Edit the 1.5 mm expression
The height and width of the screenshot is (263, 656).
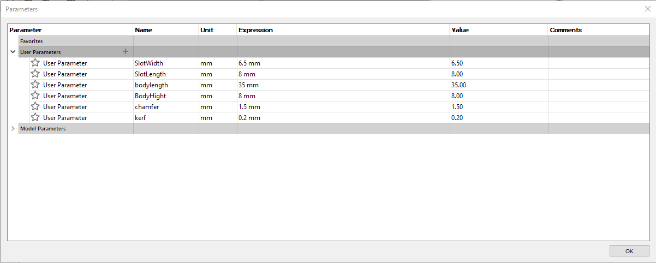[x=343, y=106]
